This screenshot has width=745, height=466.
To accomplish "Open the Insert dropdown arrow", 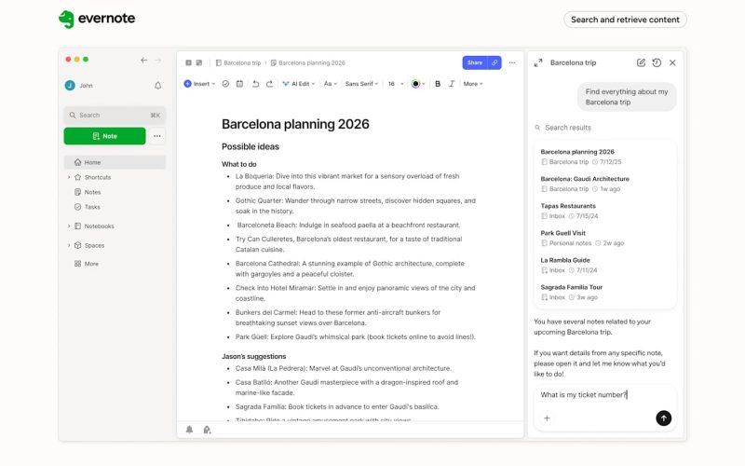I will tap(213, 84).
